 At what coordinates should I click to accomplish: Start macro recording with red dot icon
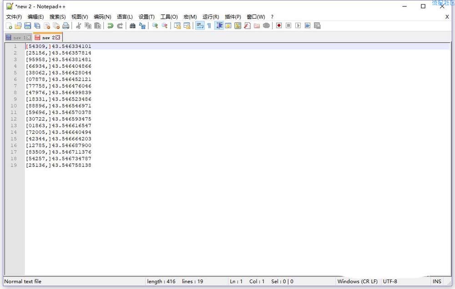[x=279, y=26]
